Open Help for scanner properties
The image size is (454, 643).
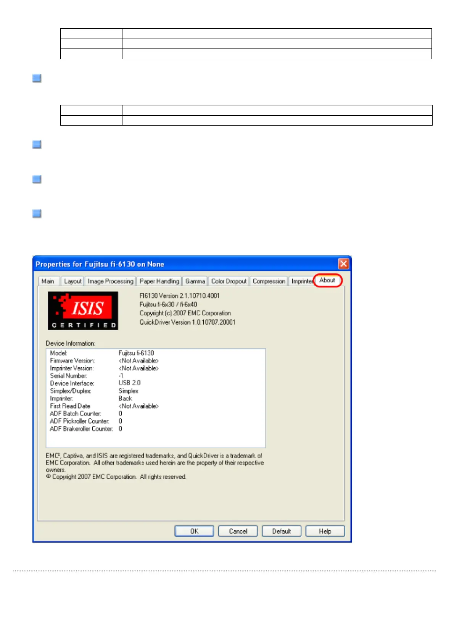325,531
